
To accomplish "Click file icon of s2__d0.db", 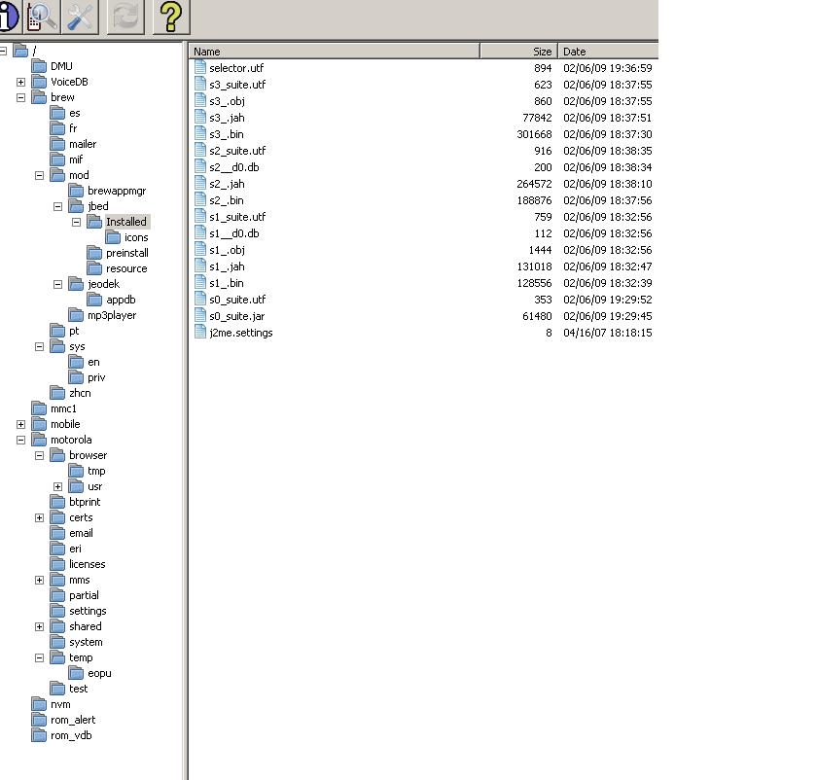I will pos(200,166).
